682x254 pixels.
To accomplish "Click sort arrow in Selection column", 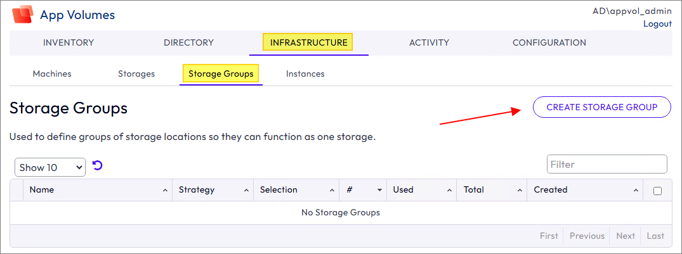I will 332,191.
